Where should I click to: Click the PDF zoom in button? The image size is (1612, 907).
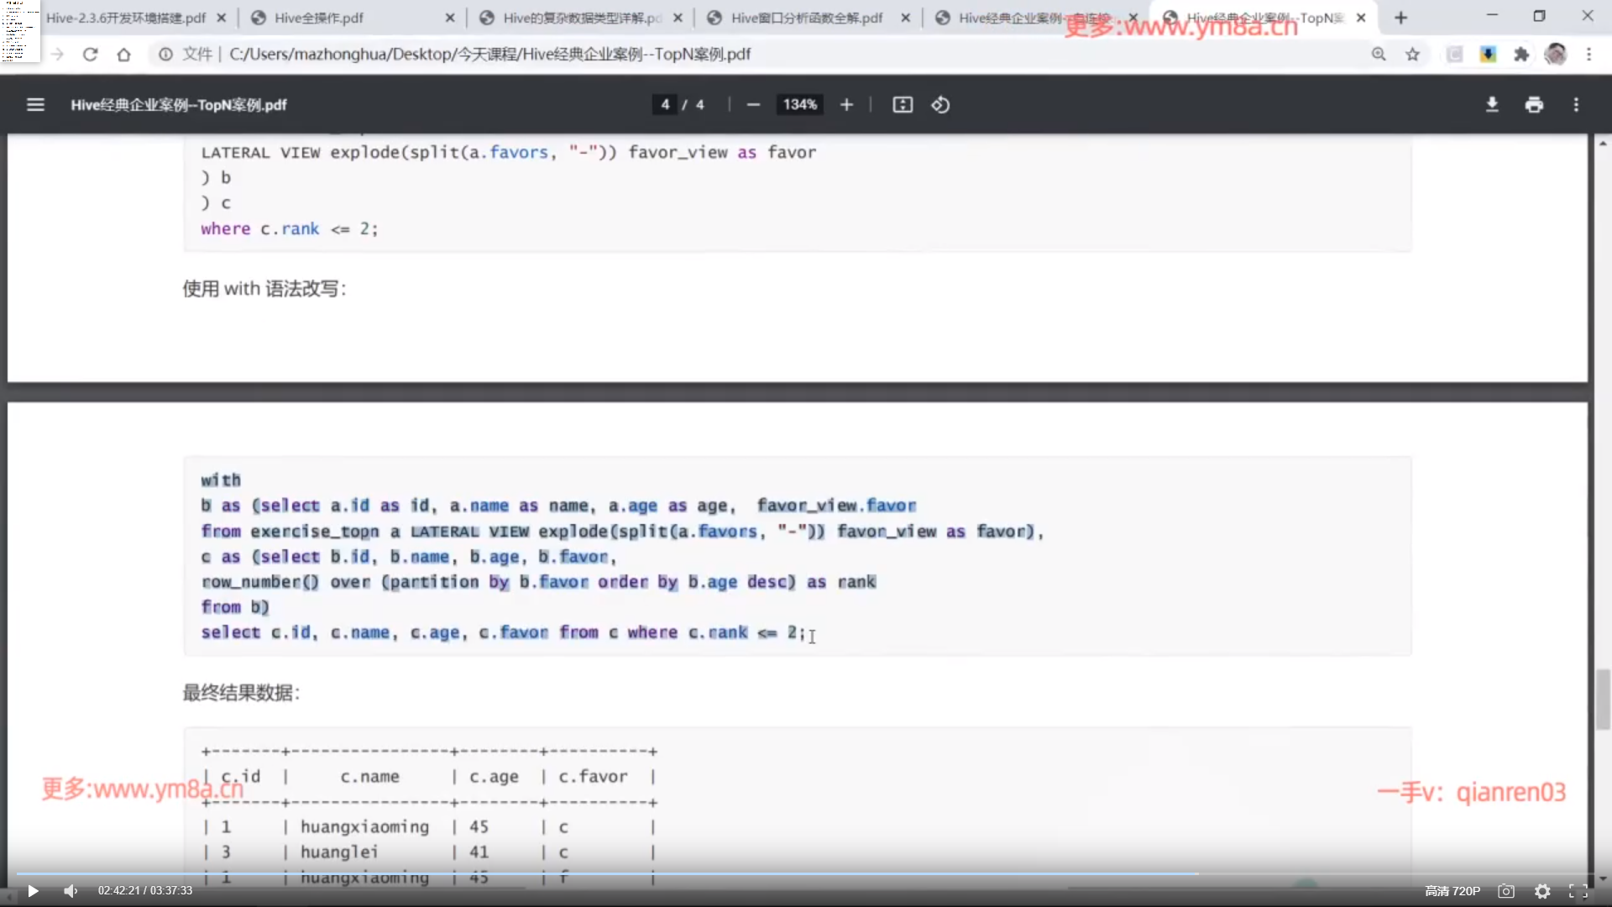pyautogui.click(x=846, y=105)
